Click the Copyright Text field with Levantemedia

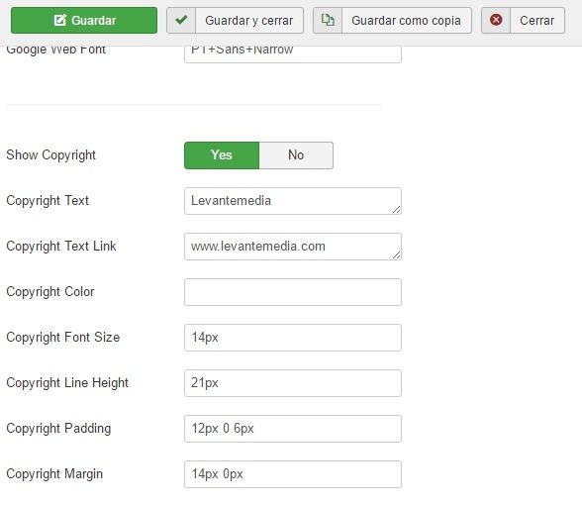coord(293,201)
